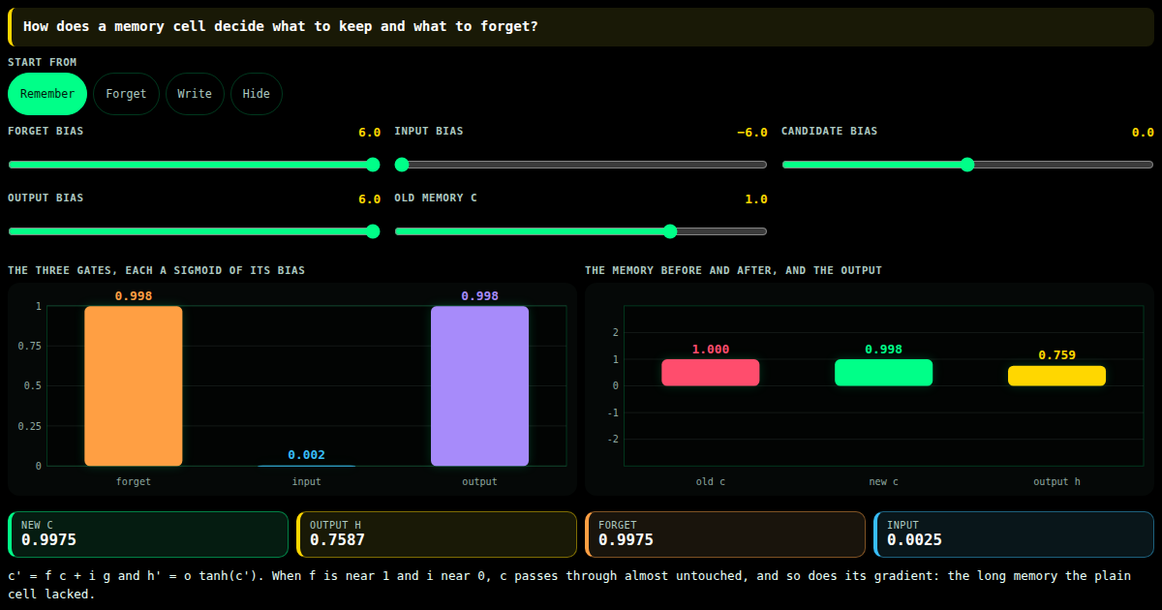Screen dimensions: 1162x610
Task: Click the "old c" axis label
Action: tap(711, 481)
